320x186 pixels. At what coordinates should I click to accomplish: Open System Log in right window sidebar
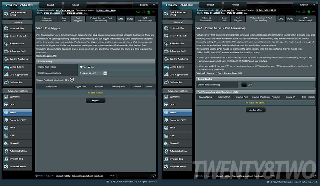(178, 159)
